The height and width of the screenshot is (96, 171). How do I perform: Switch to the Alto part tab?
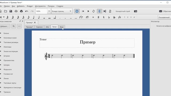coord(47,27)
